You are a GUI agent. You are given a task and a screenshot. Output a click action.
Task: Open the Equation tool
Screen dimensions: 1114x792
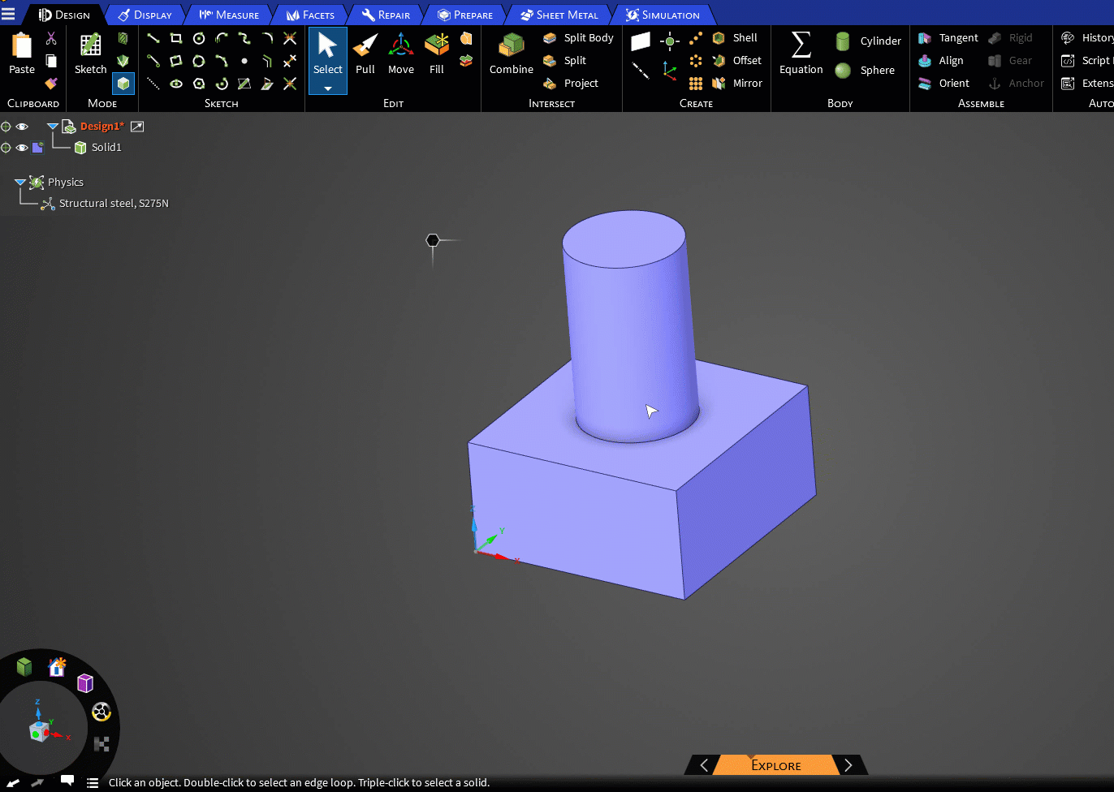tap(800, 55)
